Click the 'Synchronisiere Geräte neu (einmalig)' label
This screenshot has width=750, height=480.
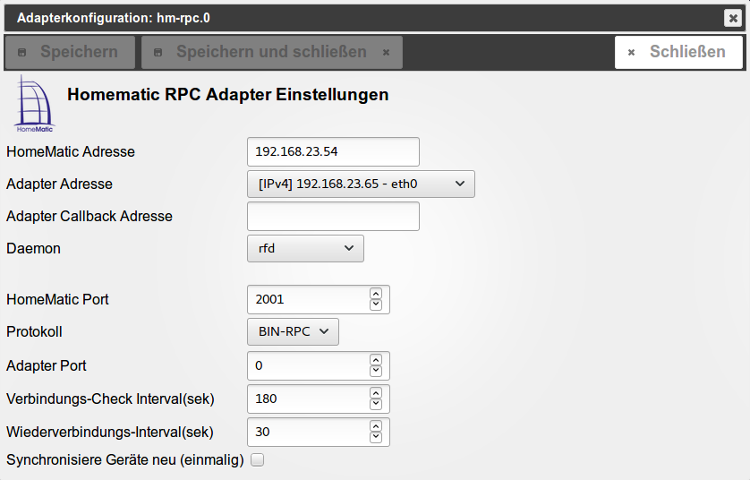click(124, 460)
